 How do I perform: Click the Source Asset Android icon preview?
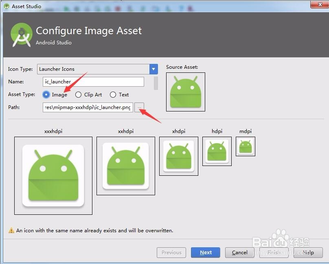tap(186, 92)
